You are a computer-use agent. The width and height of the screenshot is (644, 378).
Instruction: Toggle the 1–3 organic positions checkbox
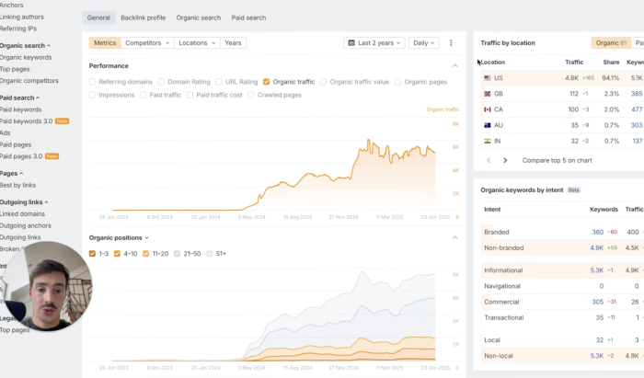pos(93,253)
